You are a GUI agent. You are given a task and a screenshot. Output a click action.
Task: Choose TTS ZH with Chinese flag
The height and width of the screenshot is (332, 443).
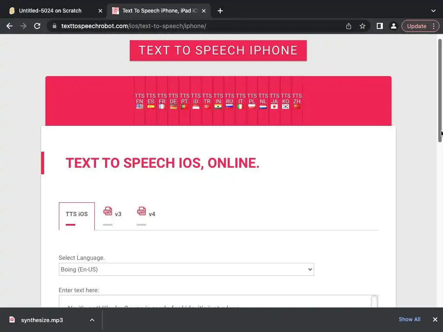tap(297, 101)
